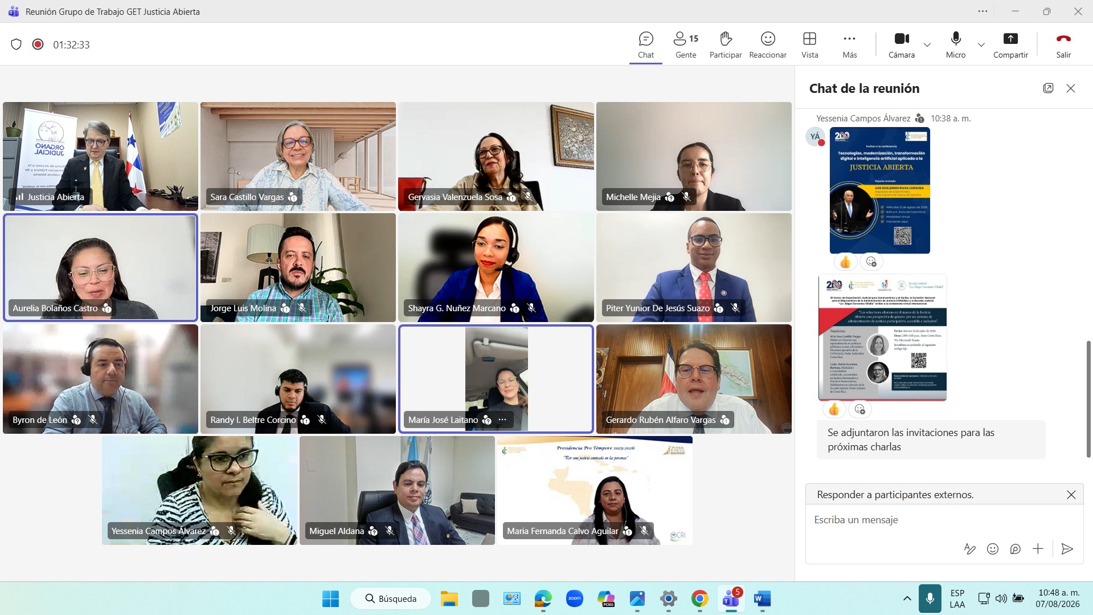Mute or unmute the Micro button
The image size is (1093, 615).
tap(956, 45)
